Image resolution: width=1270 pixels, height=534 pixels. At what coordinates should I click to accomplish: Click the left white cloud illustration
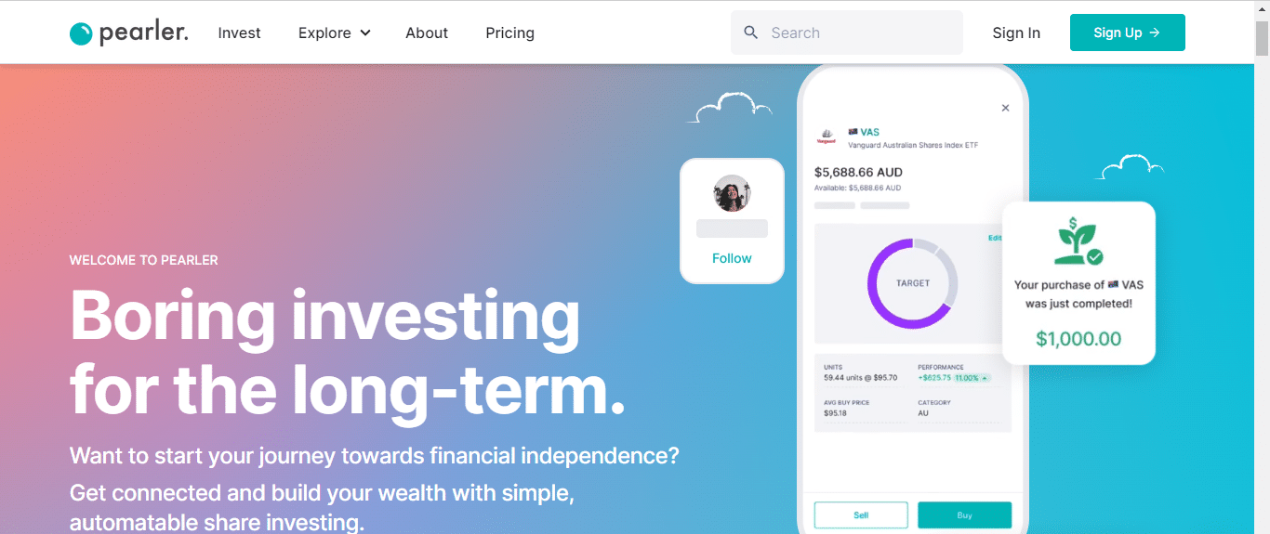(x=730, y=109)
